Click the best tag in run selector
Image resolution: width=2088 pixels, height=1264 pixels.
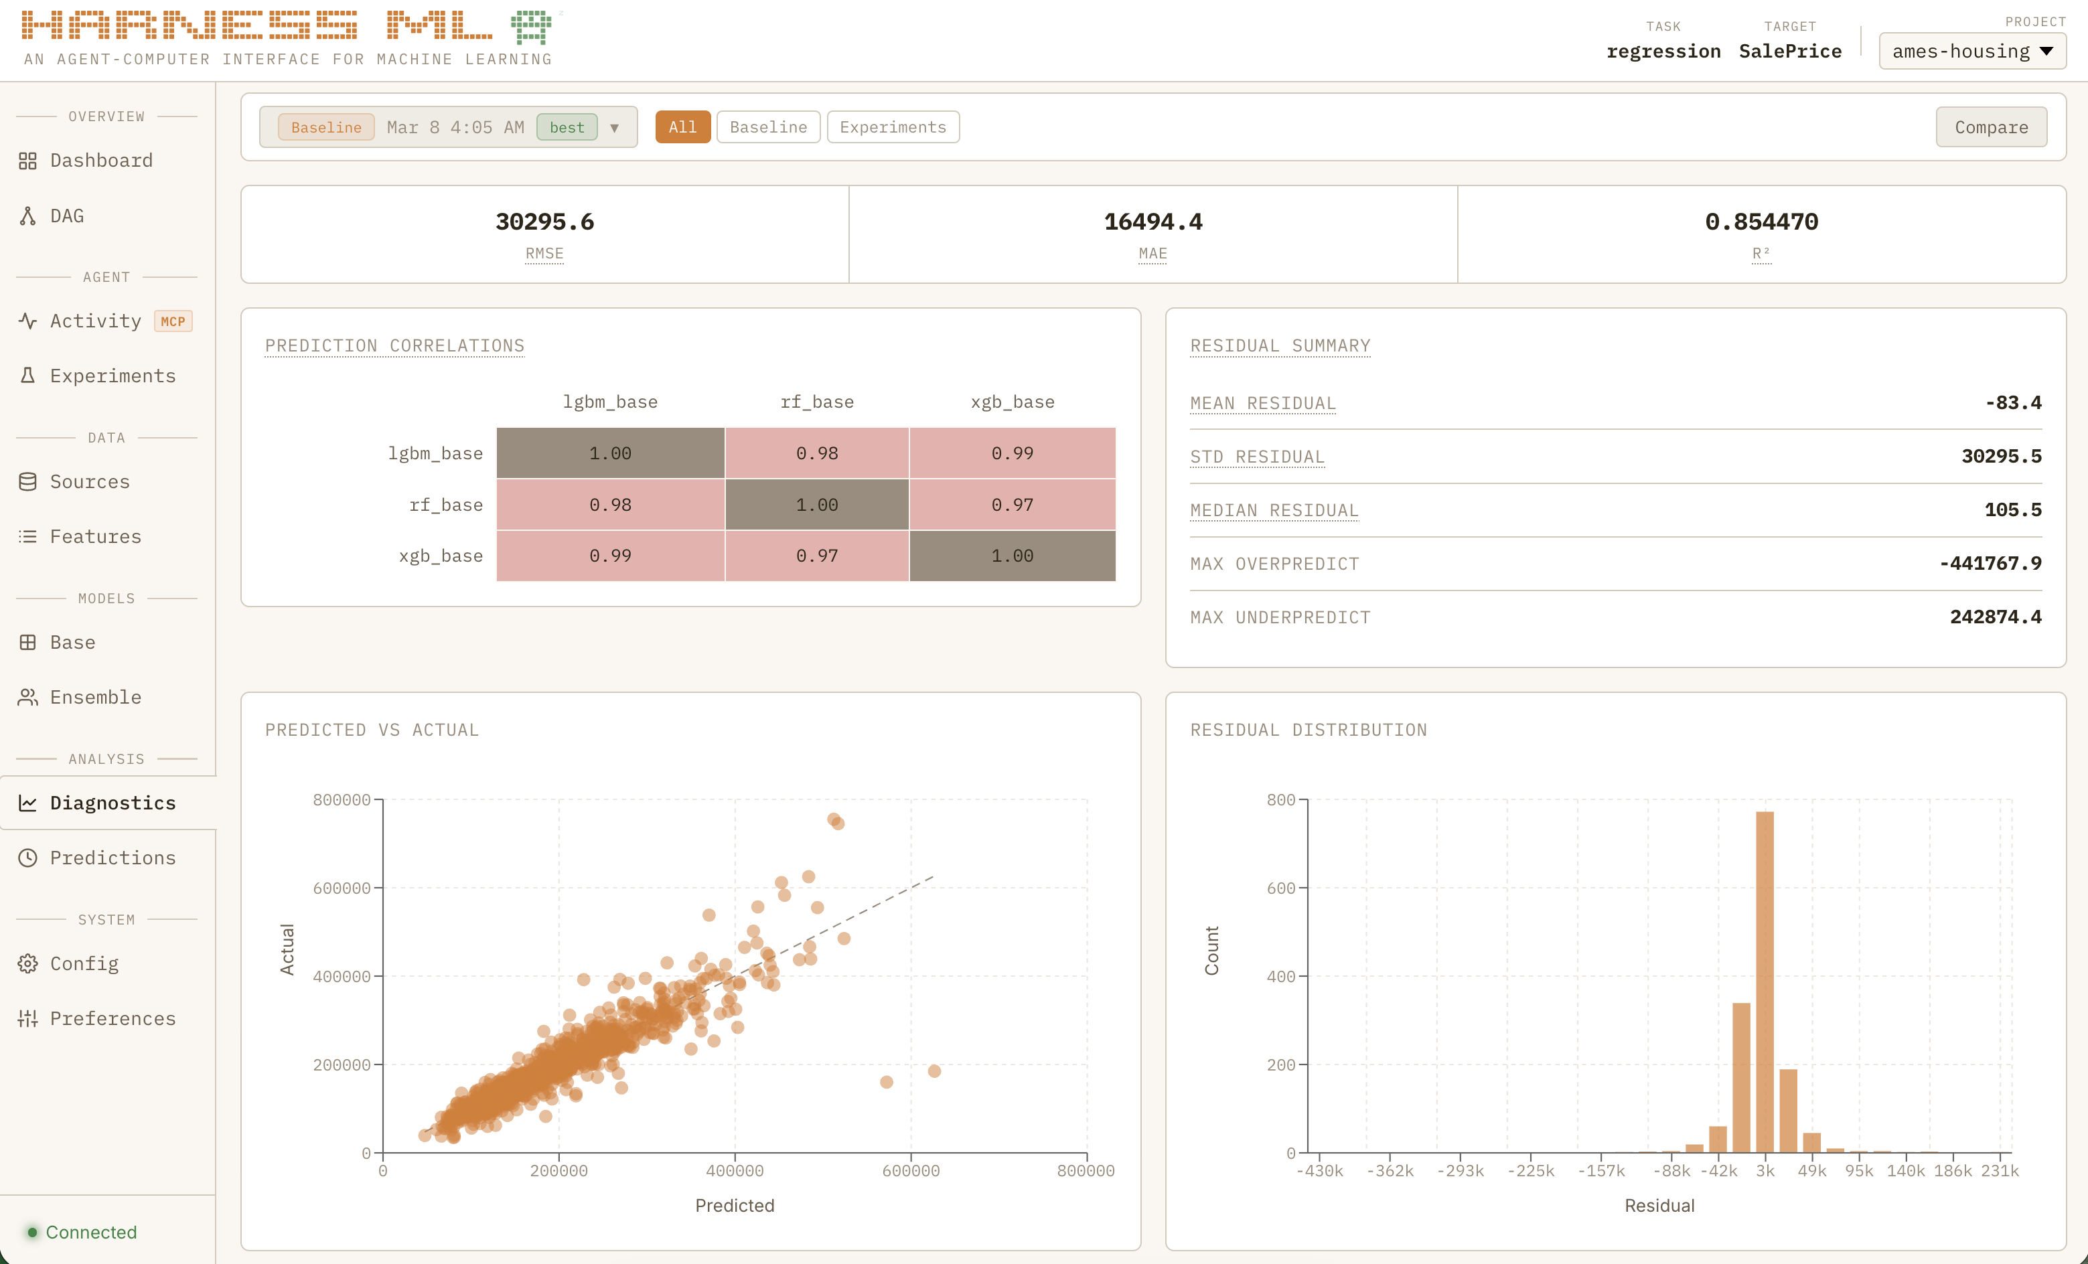(x=567, y=127)
